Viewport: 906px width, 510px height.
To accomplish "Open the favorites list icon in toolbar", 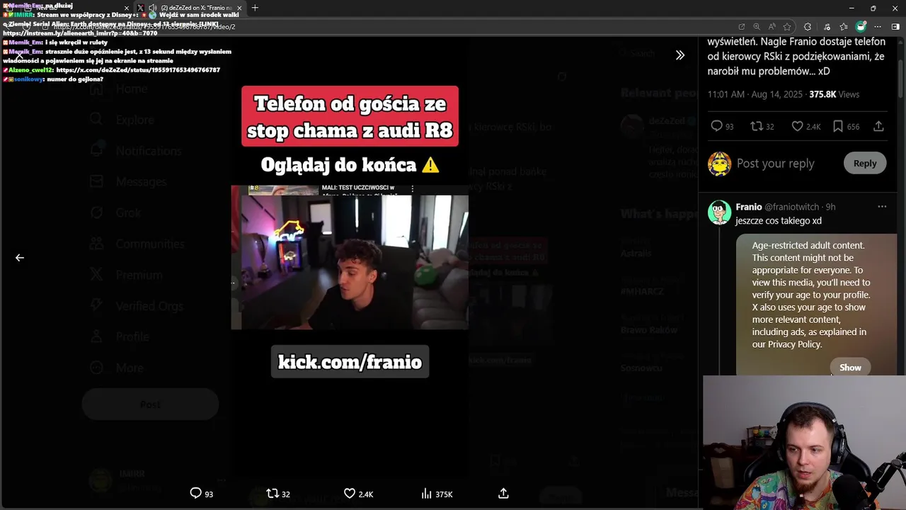I will (x=843, y=27).
